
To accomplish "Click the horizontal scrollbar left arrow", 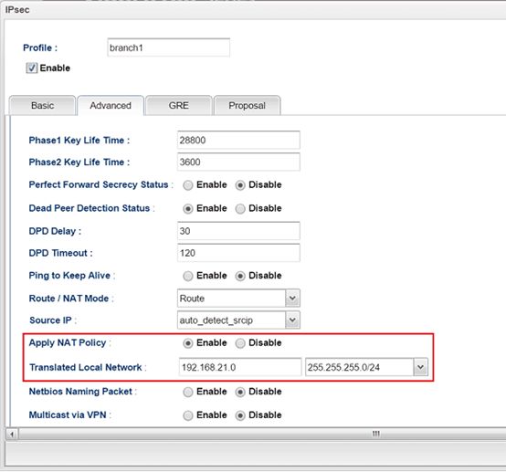I will [x=12, y=435].
